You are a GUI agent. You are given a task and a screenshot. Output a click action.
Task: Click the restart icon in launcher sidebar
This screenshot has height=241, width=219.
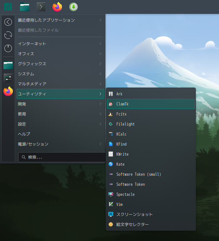pos(8,35)
